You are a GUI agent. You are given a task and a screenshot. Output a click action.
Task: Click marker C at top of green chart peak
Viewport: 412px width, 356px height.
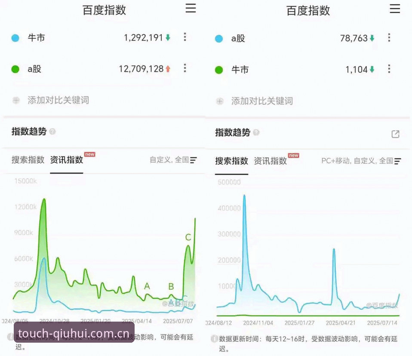coord(188,237)
